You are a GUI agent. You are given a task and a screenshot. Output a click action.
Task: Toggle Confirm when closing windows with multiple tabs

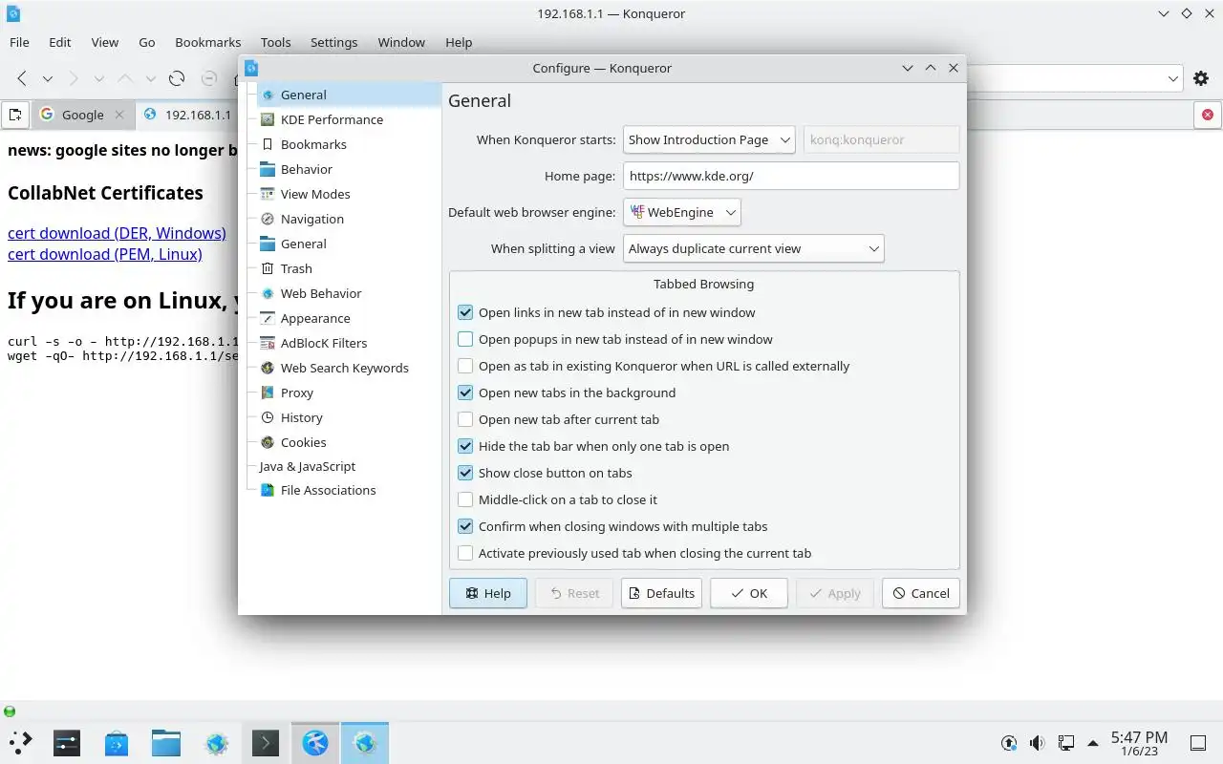point(465,526)
